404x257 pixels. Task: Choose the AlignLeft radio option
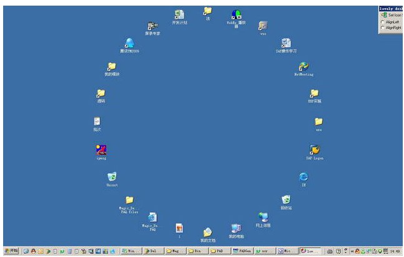(392, 22)
